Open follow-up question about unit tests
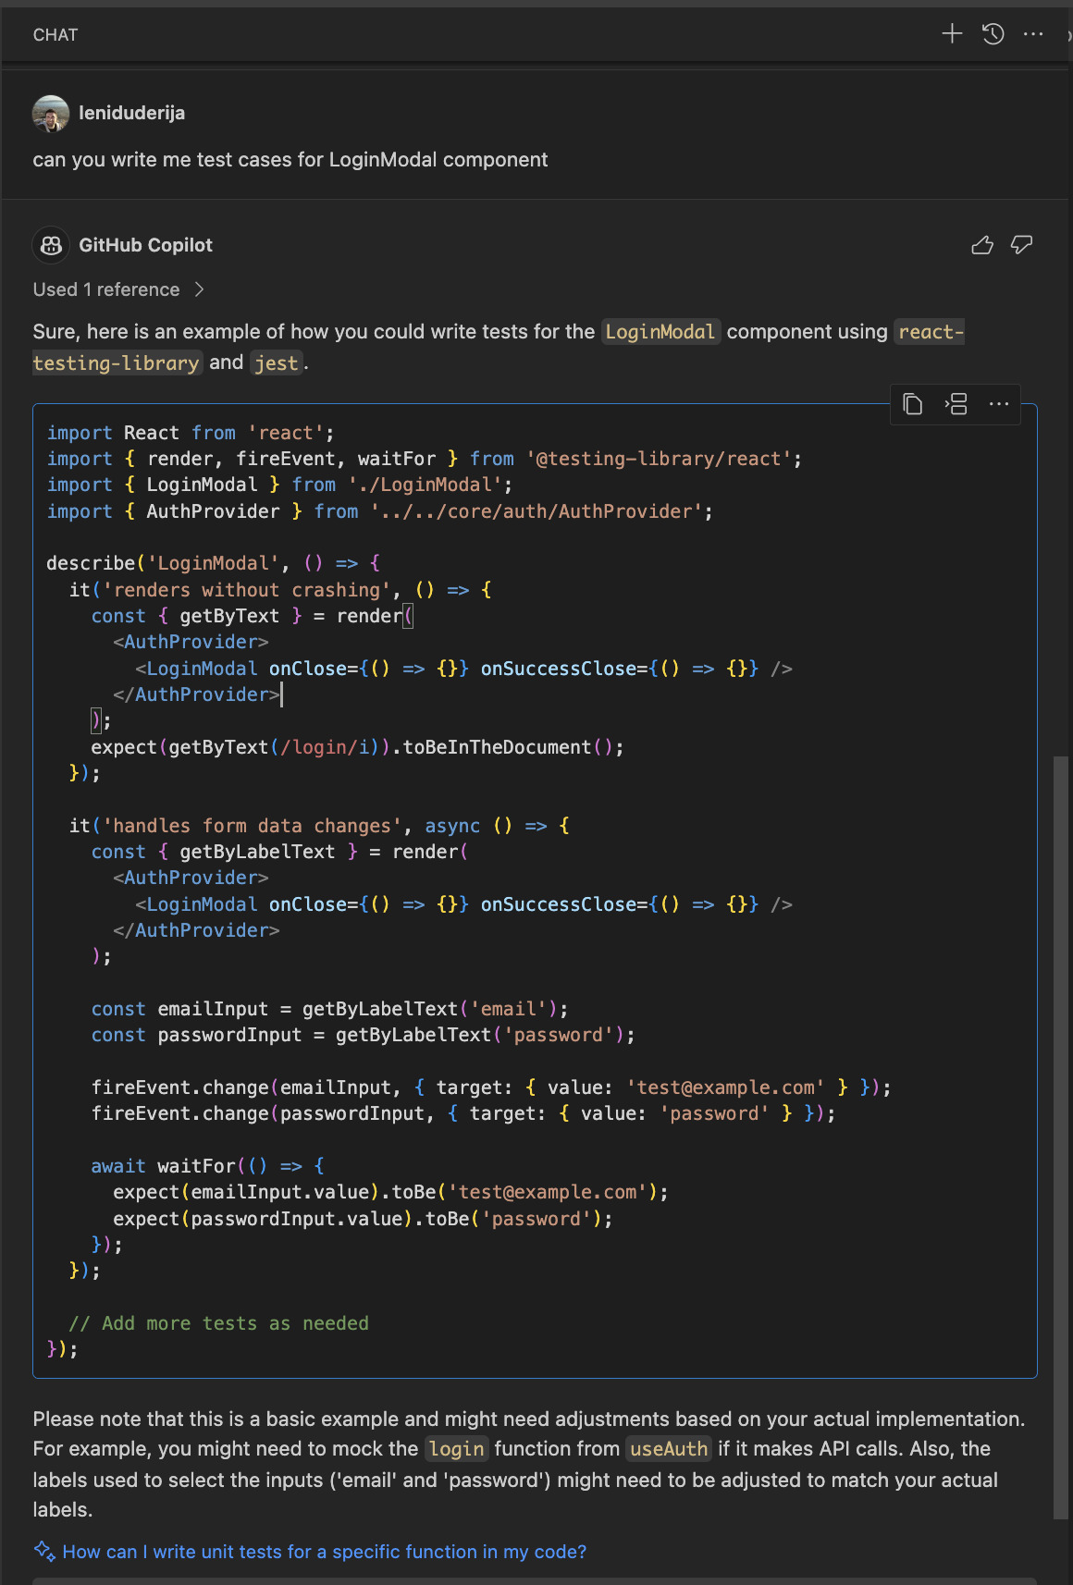 324,1552
